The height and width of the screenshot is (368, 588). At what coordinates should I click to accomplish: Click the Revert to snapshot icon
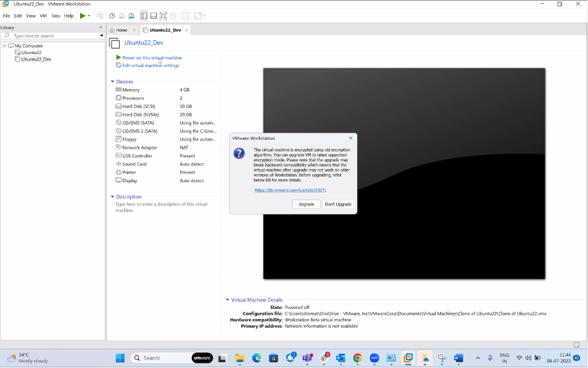pyautogui.click(x=122, y=16)
